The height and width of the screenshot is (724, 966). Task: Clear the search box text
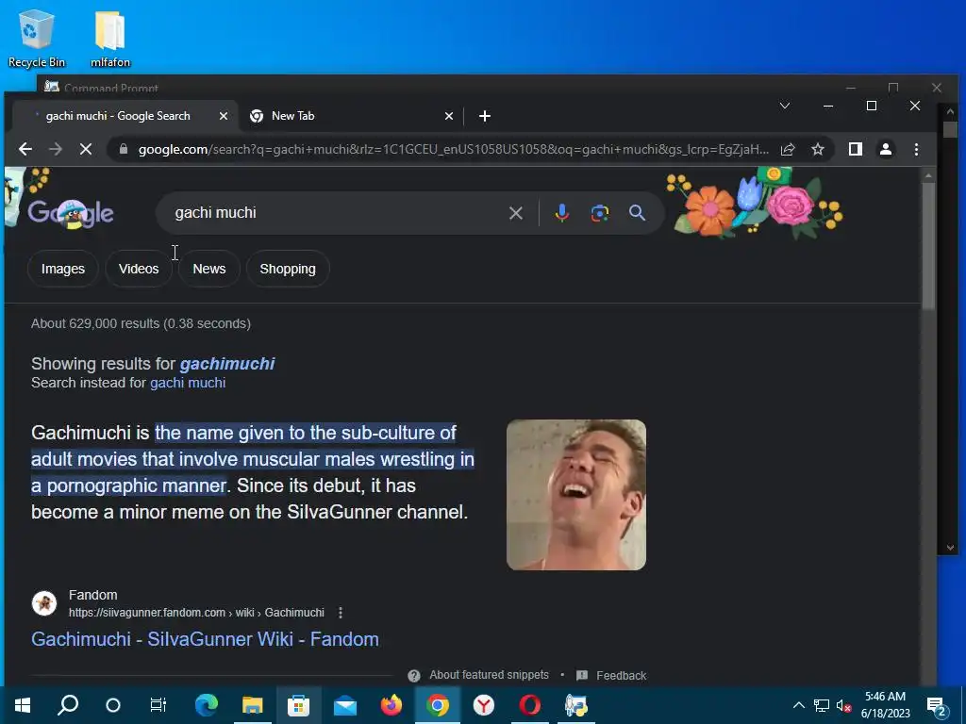pos(516,213)
